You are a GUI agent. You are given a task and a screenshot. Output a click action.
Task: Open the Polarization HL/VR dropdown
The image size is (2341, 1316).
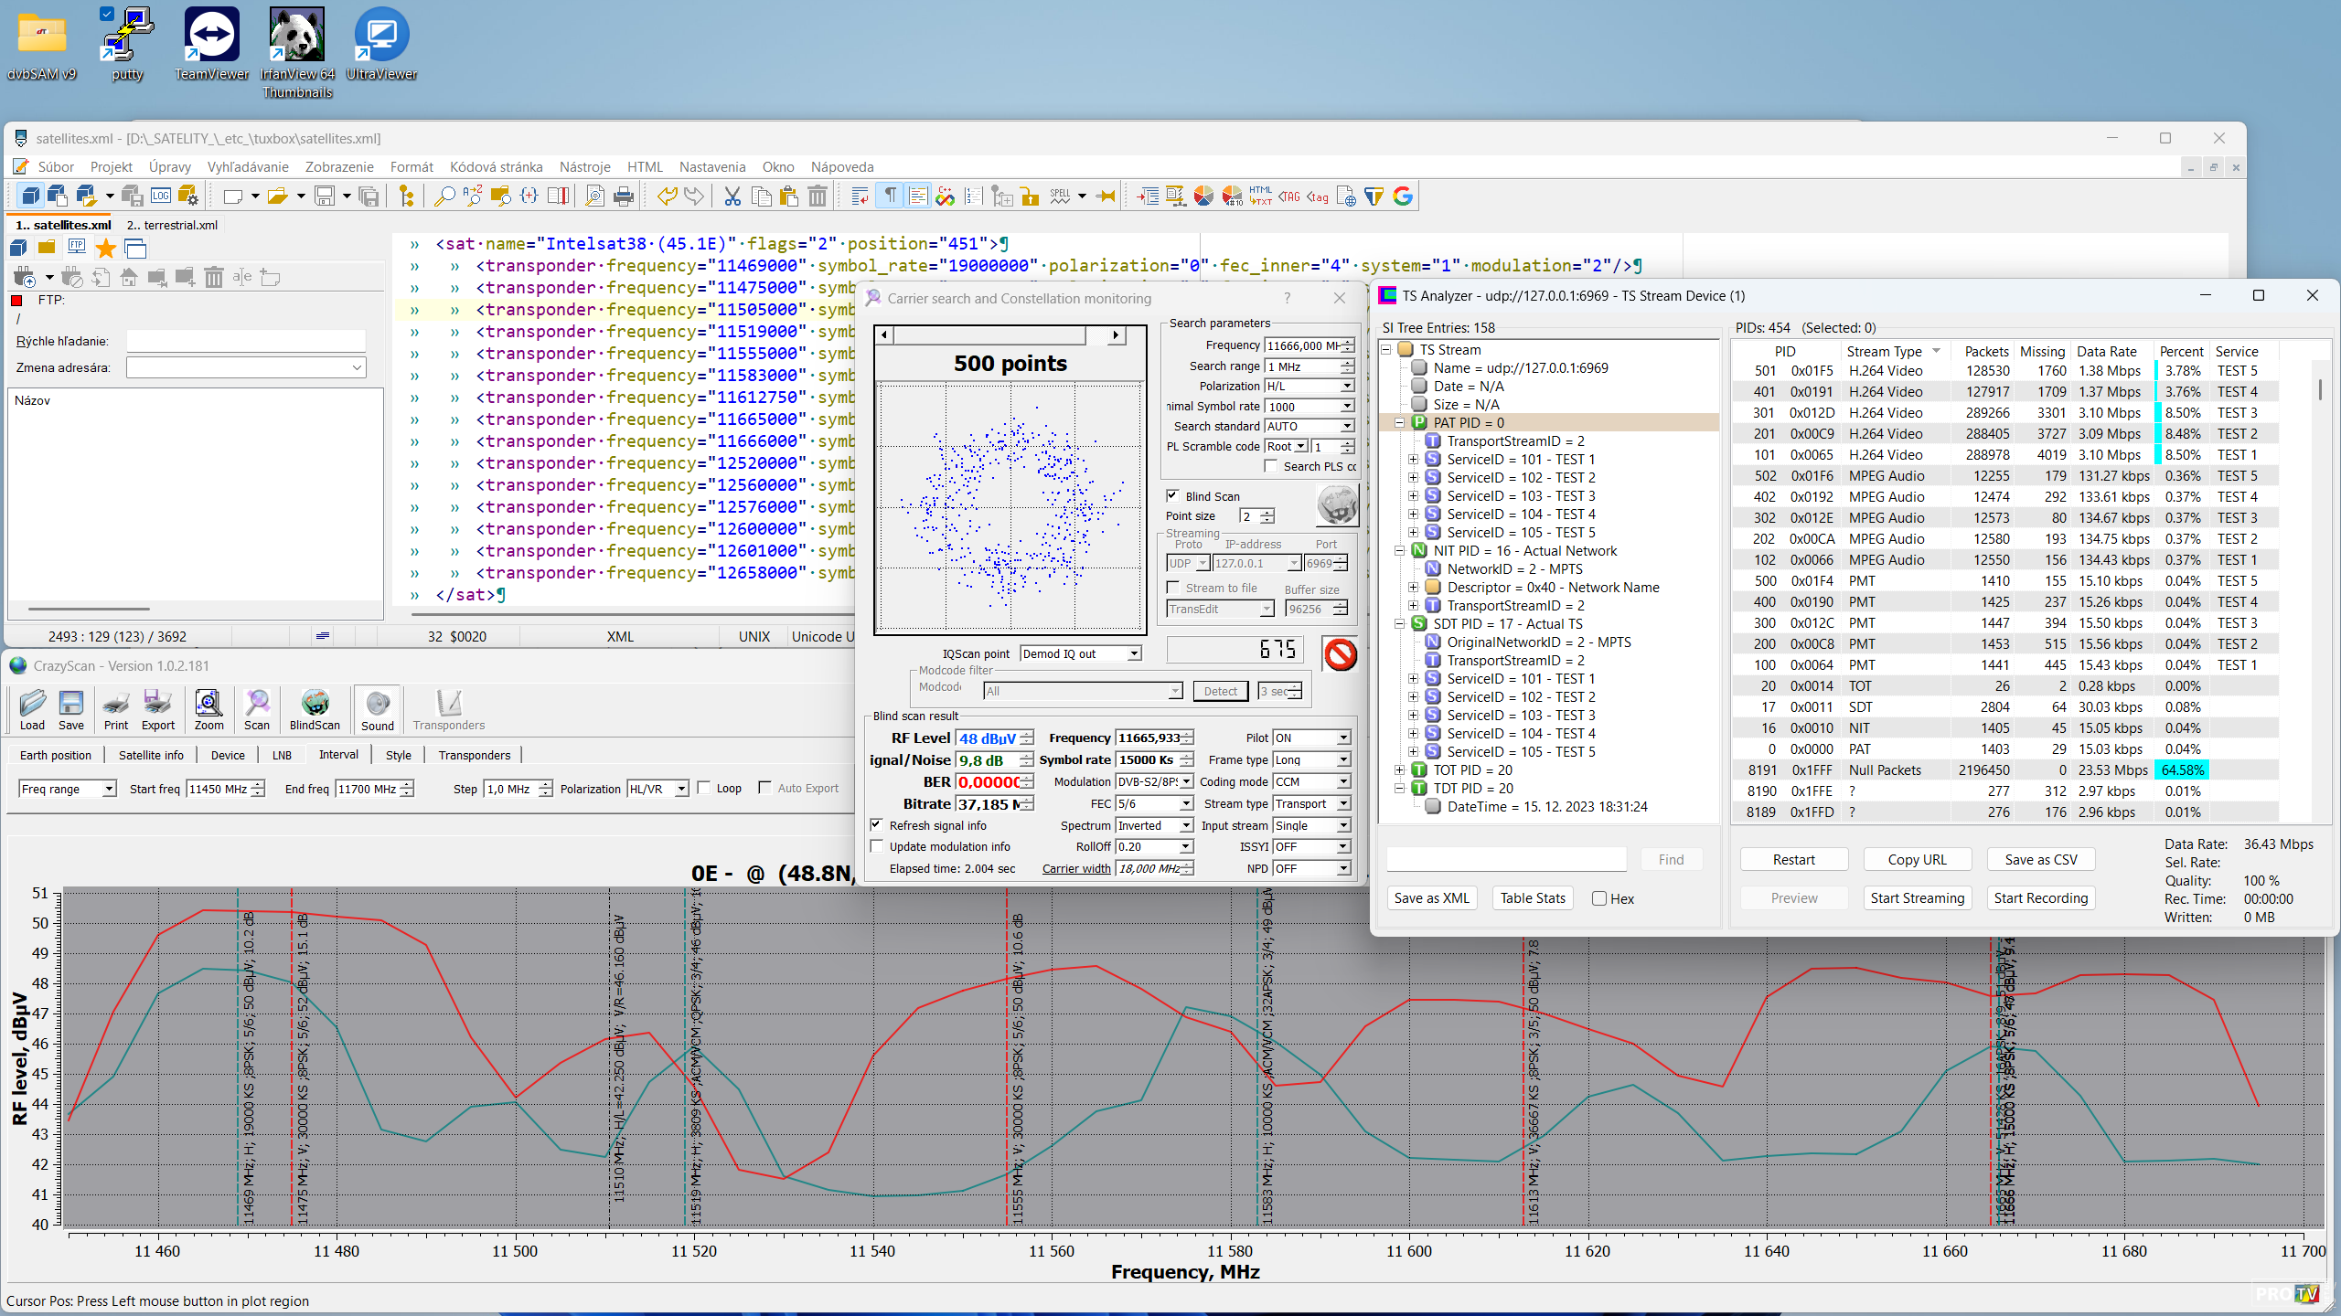pyautogui.click(x=681, y=789)
